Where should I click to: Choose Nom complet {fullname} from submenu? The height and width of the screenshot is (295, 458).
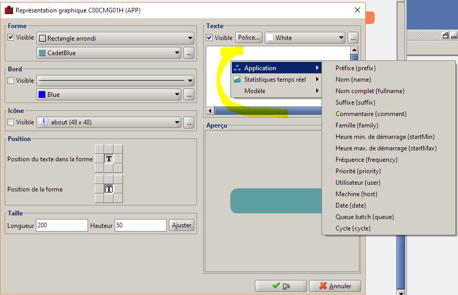pyautogui.click(x=370, y=91)
